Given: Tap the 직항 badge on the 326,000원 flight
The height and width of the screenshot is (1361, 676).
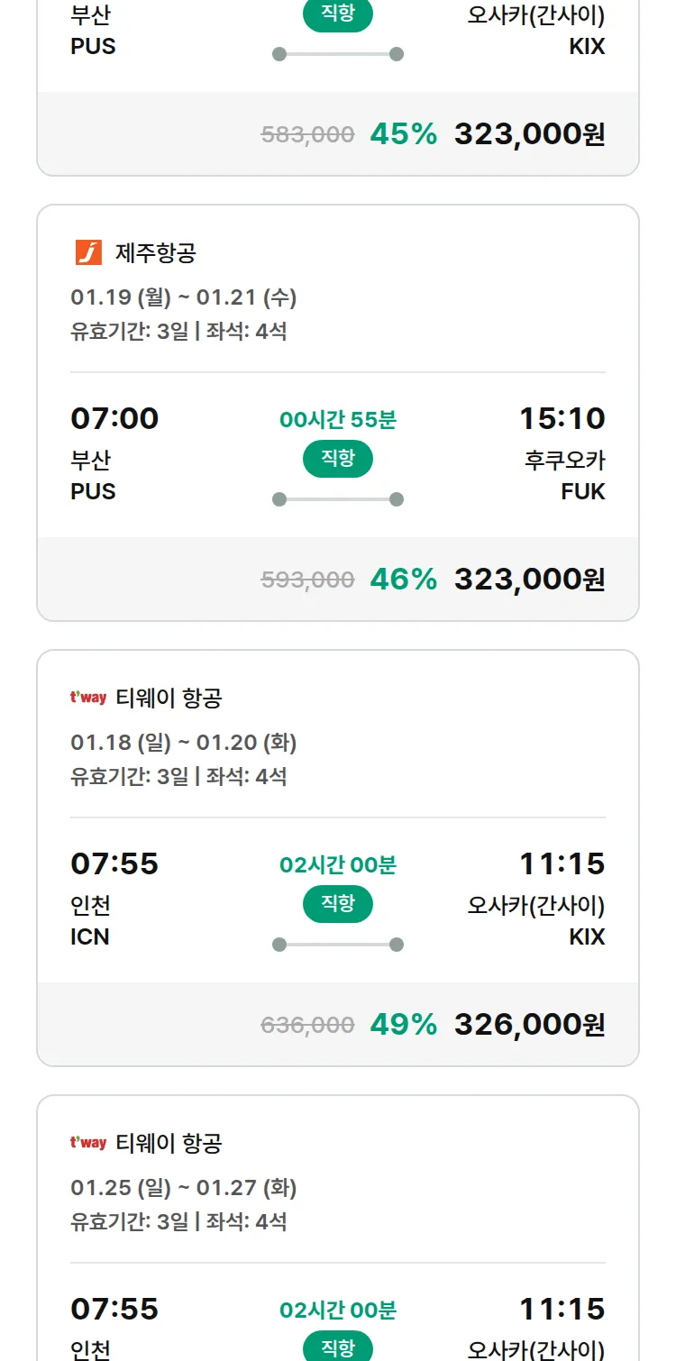Looking at the screenshot, I should point(338,904).
